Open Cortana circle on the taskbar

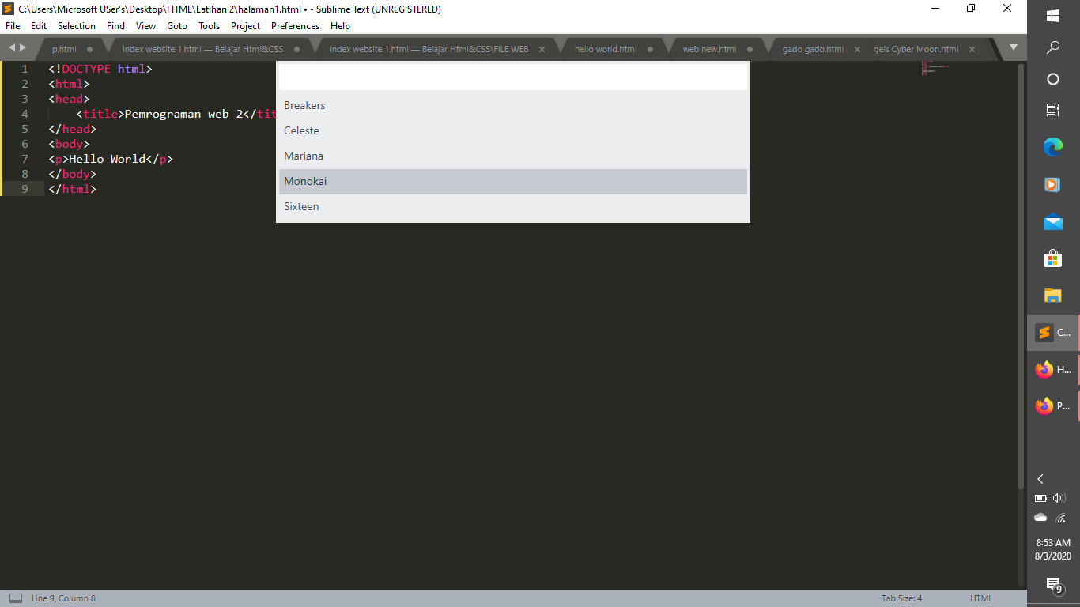[x=1053, y=79]
